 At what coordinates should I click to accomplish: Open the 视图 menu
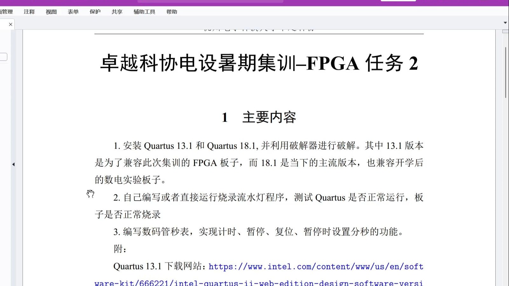51,12
